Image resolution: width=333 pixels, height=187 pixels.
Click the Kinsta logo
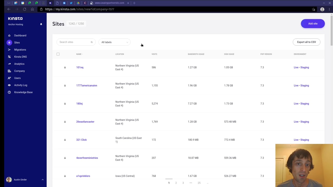[x=15, y=18]
